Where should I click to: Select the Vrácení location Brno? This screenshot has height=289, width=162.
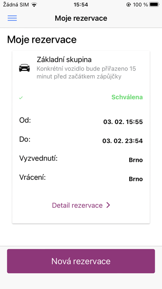coord(136,179)
